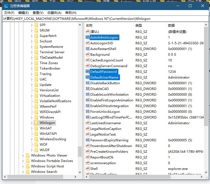The image size is (210, 184).
Task: Sort by the 名称 column header
Action: [x=109, y=26]
